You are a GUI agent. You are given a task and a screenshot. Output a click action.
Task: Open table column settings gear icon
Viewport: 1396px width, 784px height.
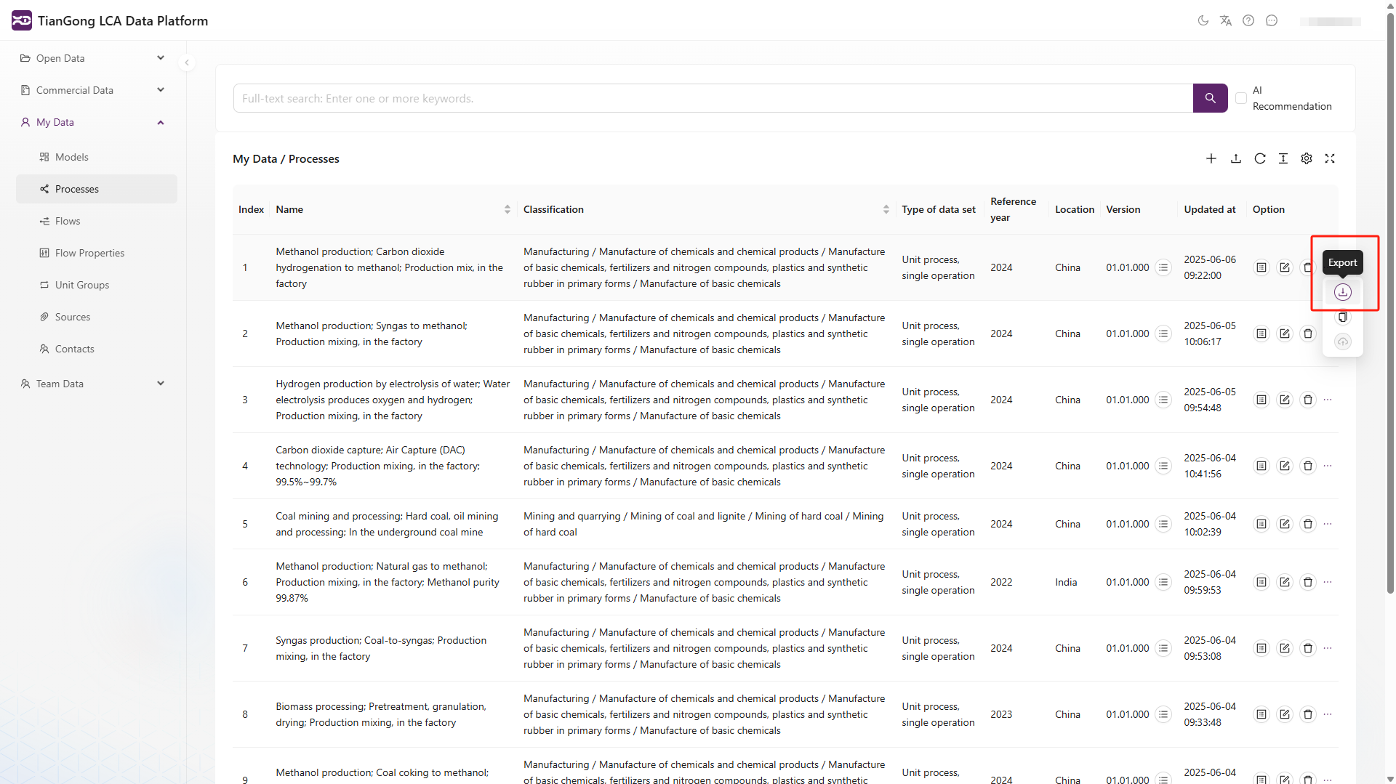1307,158
